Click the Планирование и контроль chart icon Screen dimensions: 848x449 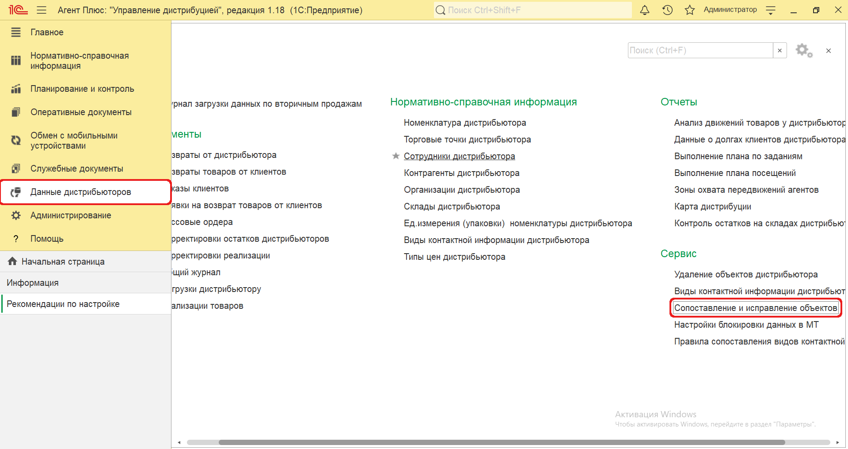click(x=16, y=89)
